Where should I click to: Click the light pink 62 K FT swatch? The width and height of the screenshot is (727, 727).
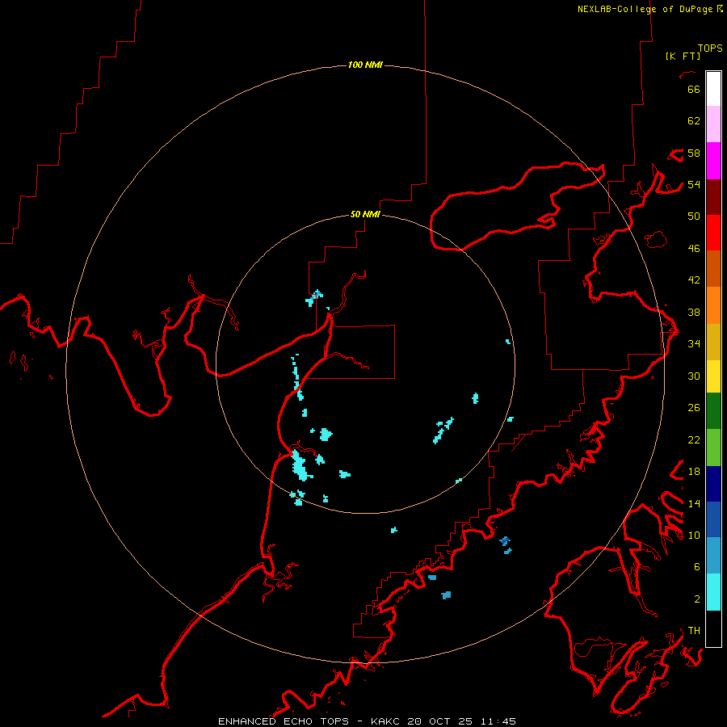[x=713, y=124]
